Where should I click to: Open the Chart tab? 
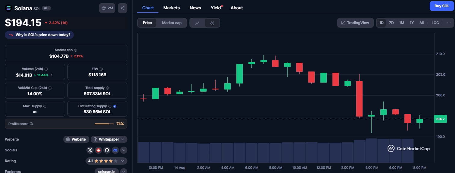[148, 8]
